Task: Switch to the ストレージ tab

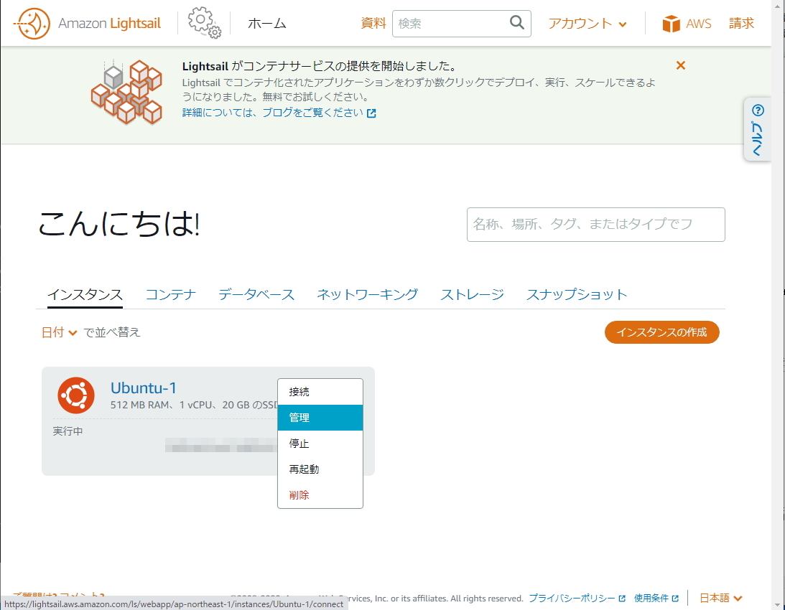Action: [472, 294]
